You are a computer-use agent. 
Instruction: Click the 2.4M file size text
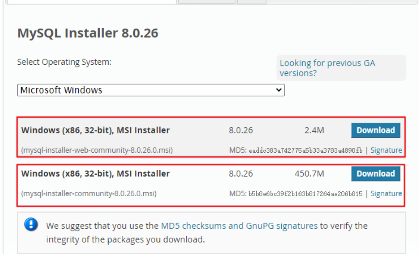[x=314, y=130]
